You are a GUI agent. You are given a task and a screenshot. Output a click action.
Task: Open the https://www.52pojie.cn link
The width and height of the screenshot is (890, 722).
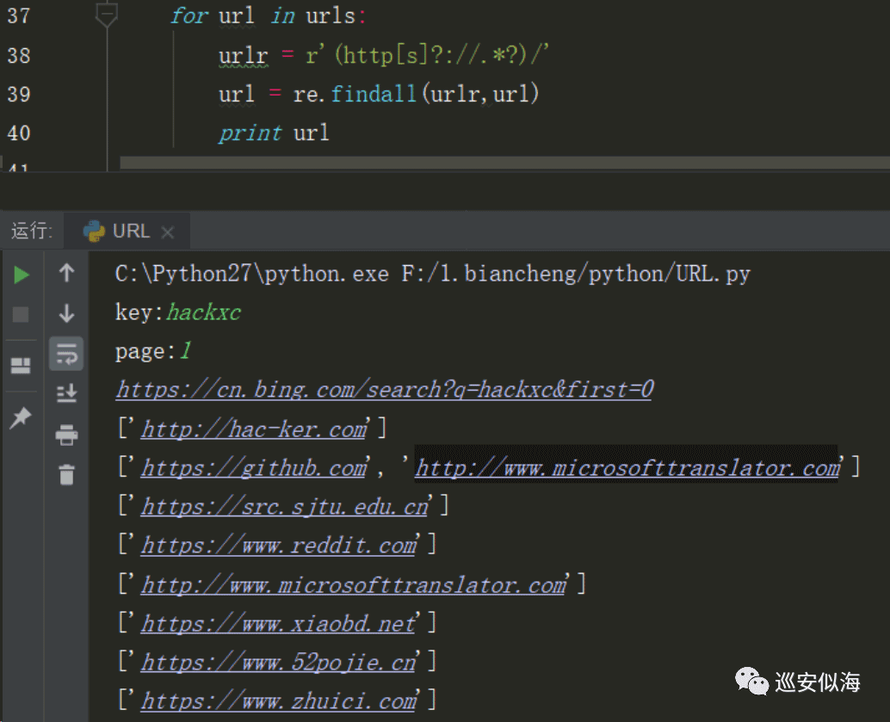(279, 663)
